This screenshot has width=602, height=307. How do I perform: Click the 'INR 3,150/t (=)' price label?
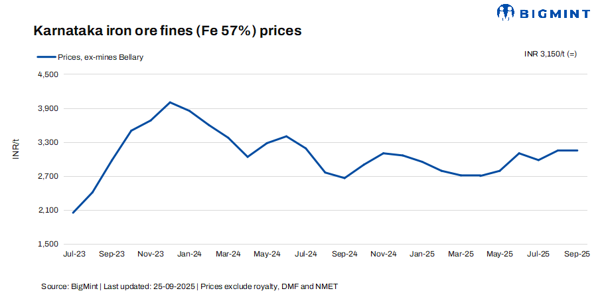coord(550,54)
